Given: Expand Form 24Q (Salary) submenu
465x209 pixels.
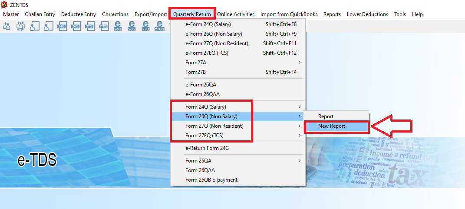Looking at the screenshot, I should coord(238,106).
